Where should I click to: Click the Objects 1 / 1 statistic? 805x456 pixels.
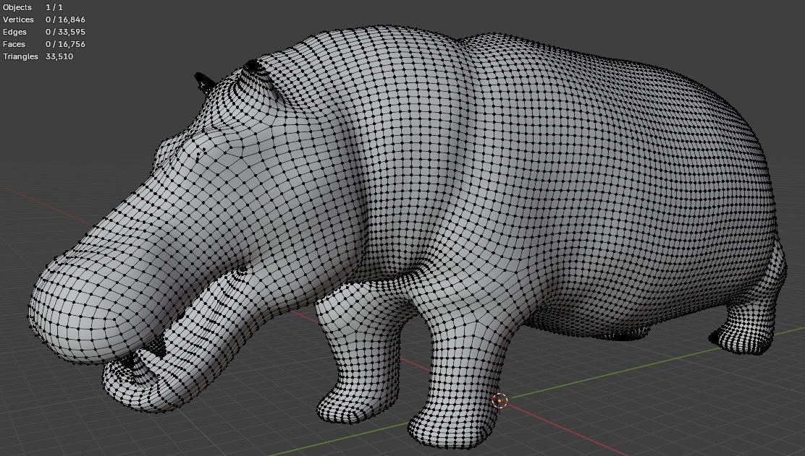tap(33, 7)
